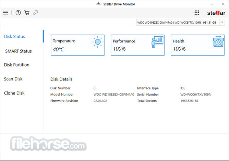Click the Stellar brand logo
This screenshot has height=161, width=229.
(216, 13)
